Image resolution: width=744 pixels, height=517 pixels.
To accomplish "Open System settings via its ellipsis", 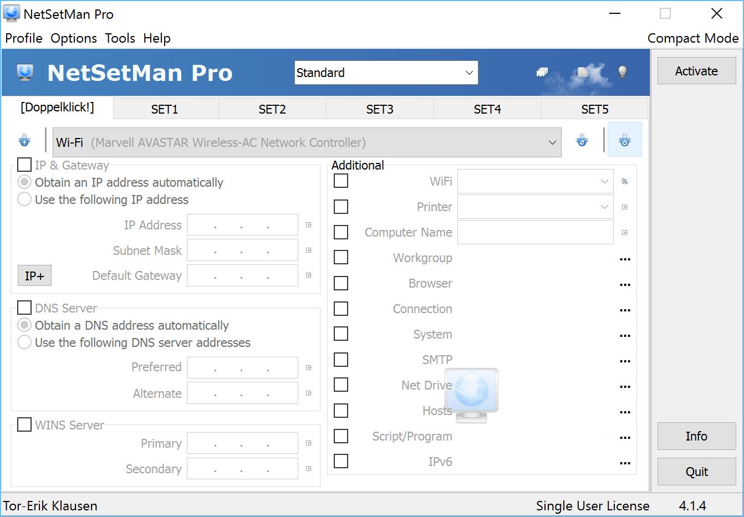I will pos(625,335).
